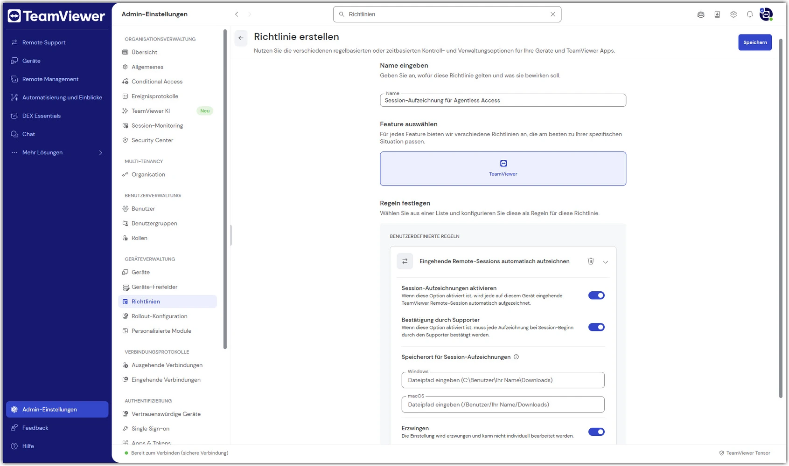Delete the incoming remote sessions rule

[591, 261]
